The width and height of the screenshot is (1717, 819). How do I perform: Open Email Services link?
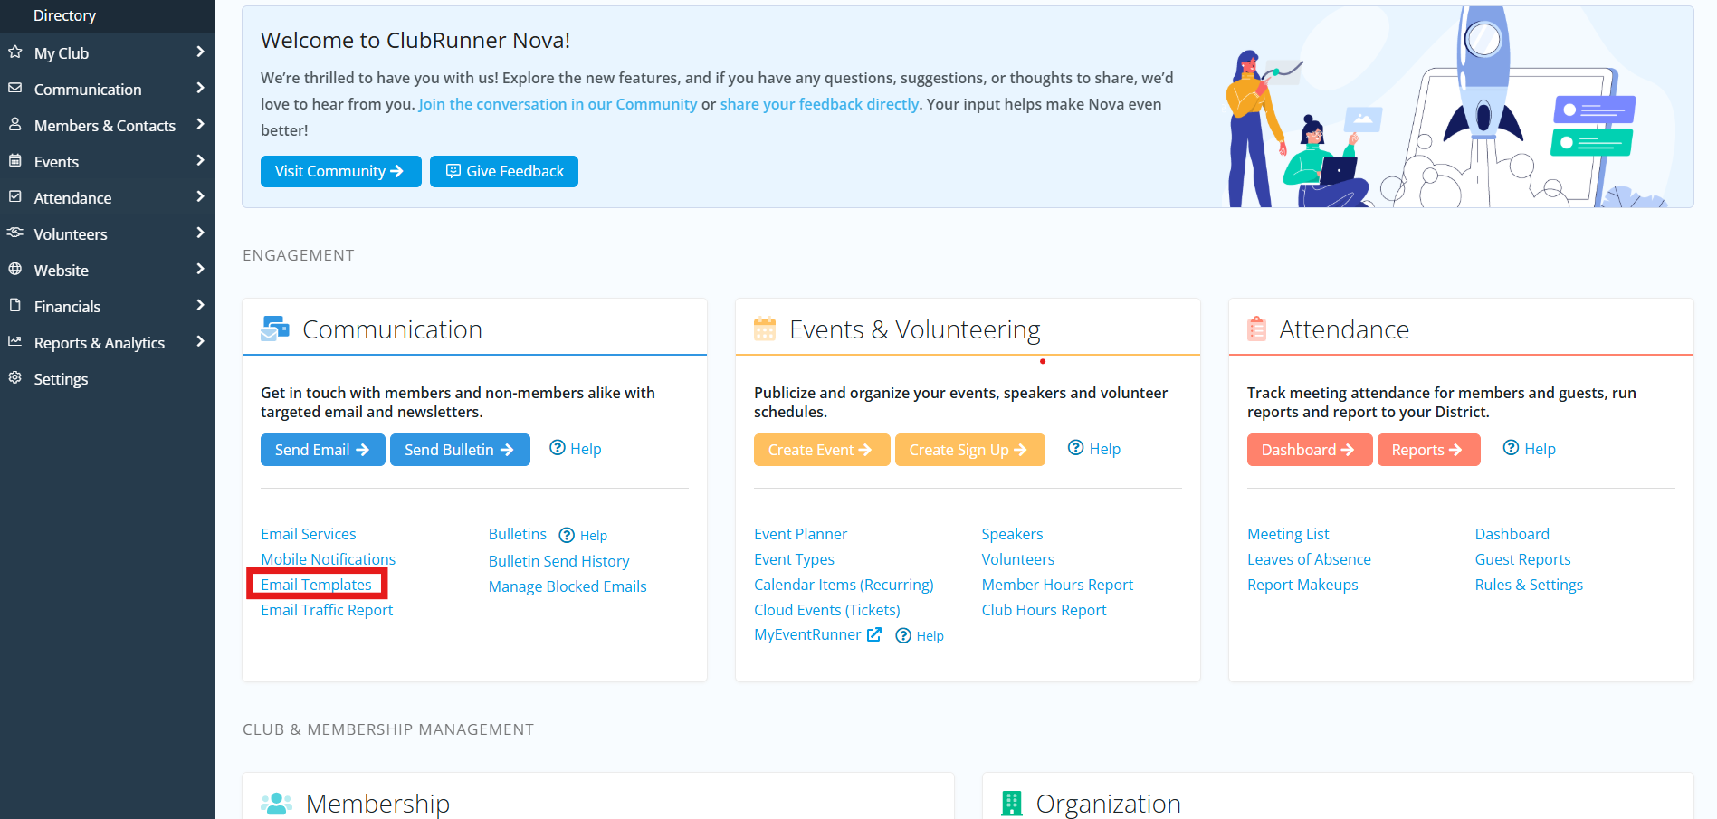click(x=309, y=534)
